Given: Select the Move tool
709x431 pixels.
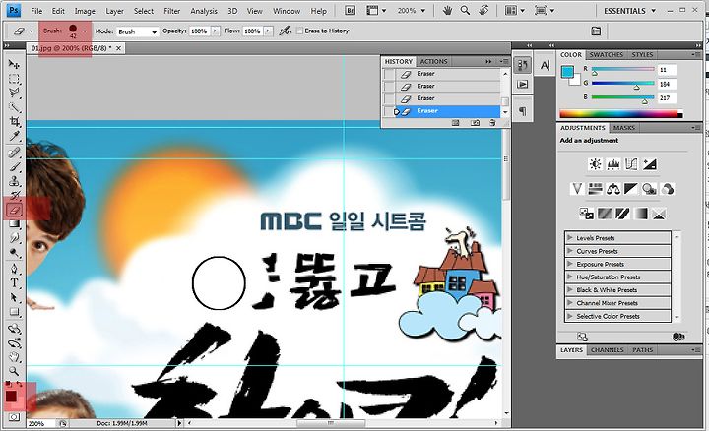Looking at the screenshot, I should click(14, 64).
